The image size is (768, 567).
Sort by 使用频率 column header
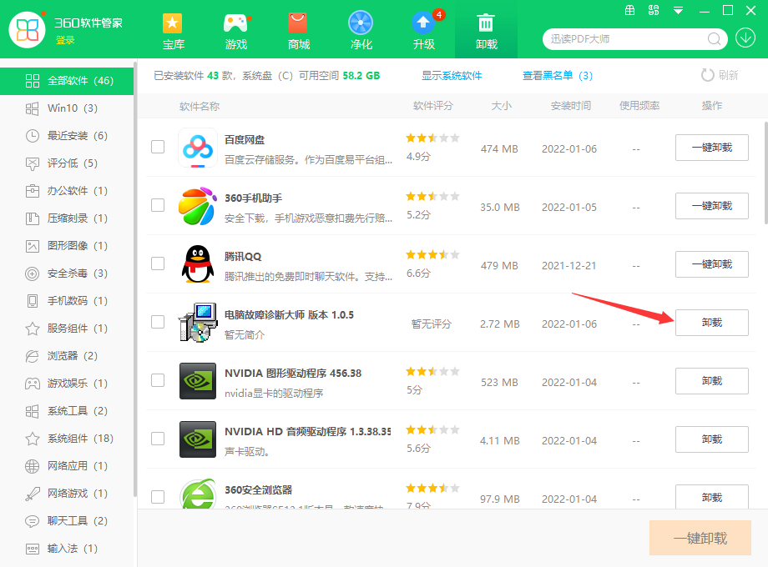pyautogui.click(x=639, y=106)
